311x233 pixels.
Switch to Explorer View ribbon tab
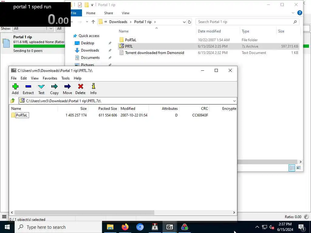[125, 13]
